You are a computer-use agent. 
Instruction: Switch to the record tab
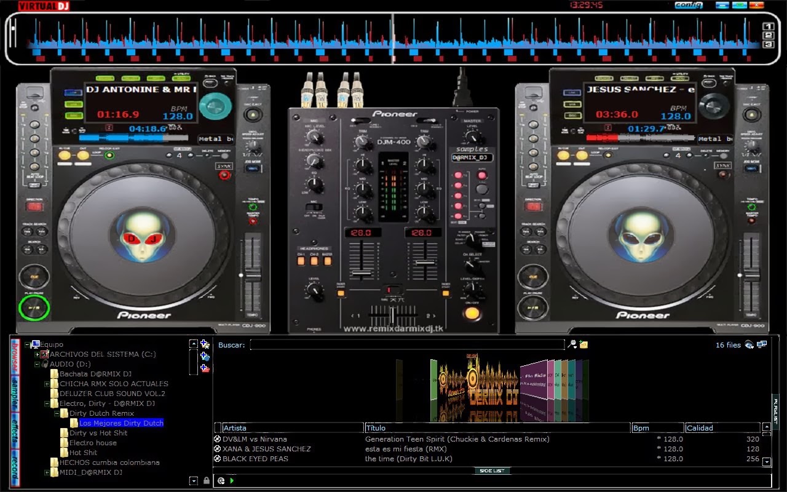click(15, 469)
